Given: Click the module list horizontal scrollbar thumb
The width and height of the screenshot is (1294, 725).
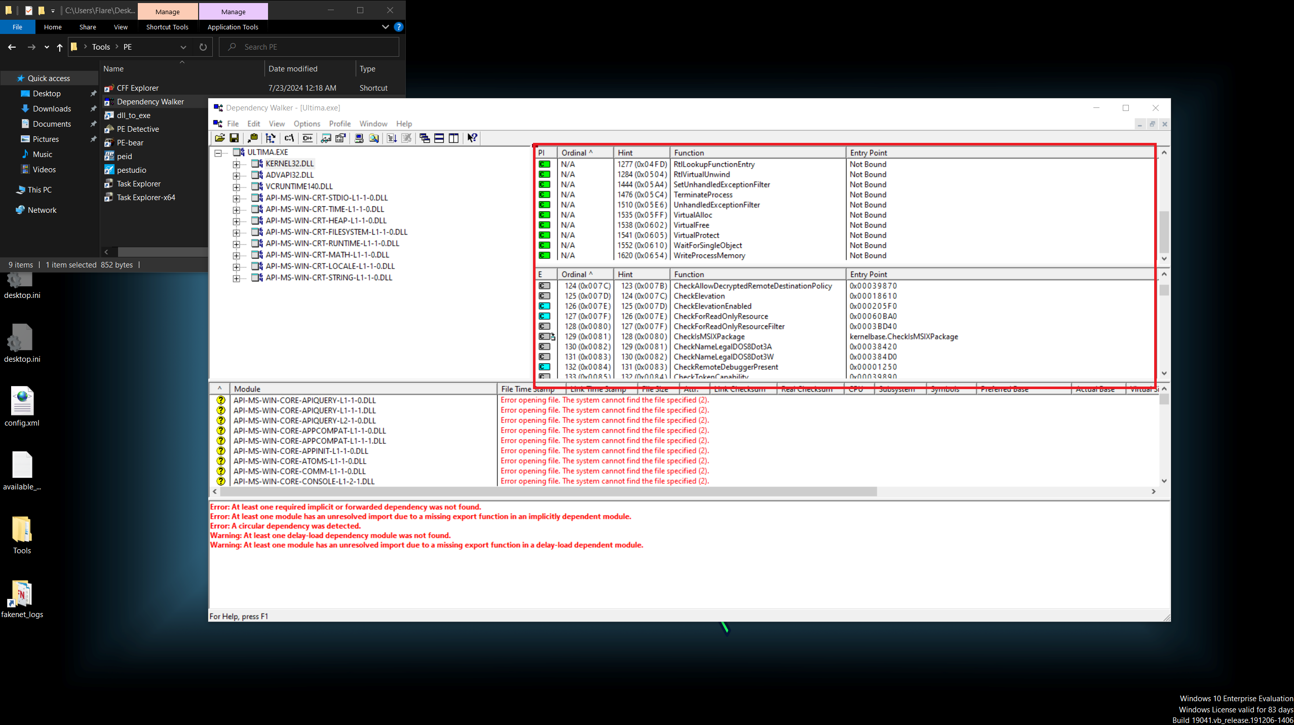Looking at the screenshot, I should (549, 491).
